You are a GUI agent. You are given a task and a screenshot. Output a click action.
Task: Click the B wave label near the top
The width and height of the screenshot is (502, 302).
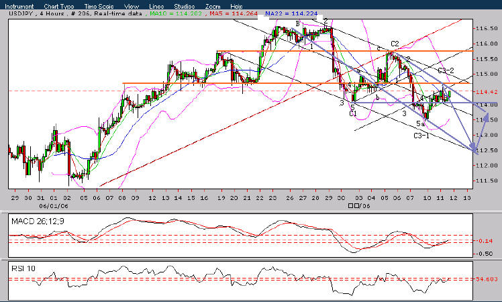pos(298,23)
